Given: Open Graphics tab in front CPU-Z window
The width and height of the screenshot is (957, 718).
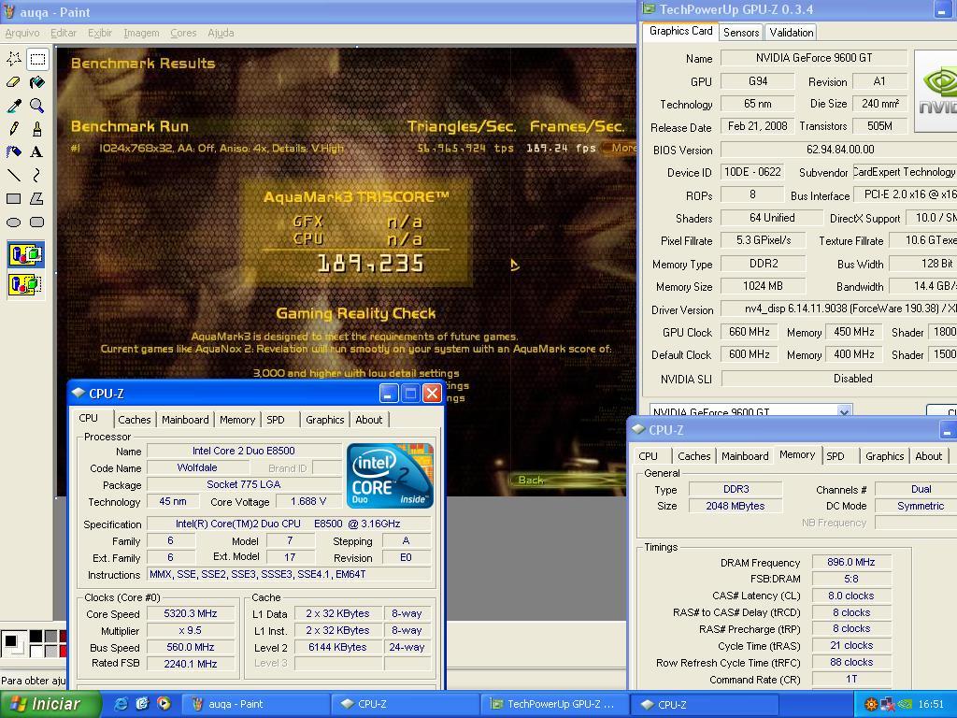Looking at the screenshot, I should click(324, 420).
